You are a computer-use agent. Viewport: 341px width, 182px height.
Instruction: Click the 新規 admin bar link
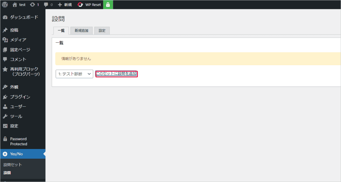[68, 5]
